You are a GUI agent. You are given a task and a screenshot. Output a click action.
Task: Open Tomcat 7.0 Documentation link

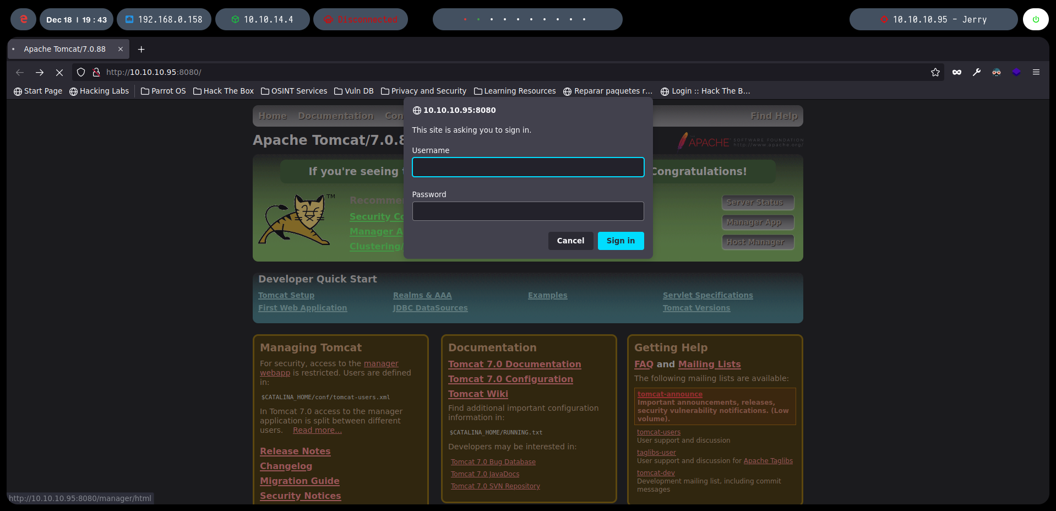pyautogui.click(x=515, y=365)
